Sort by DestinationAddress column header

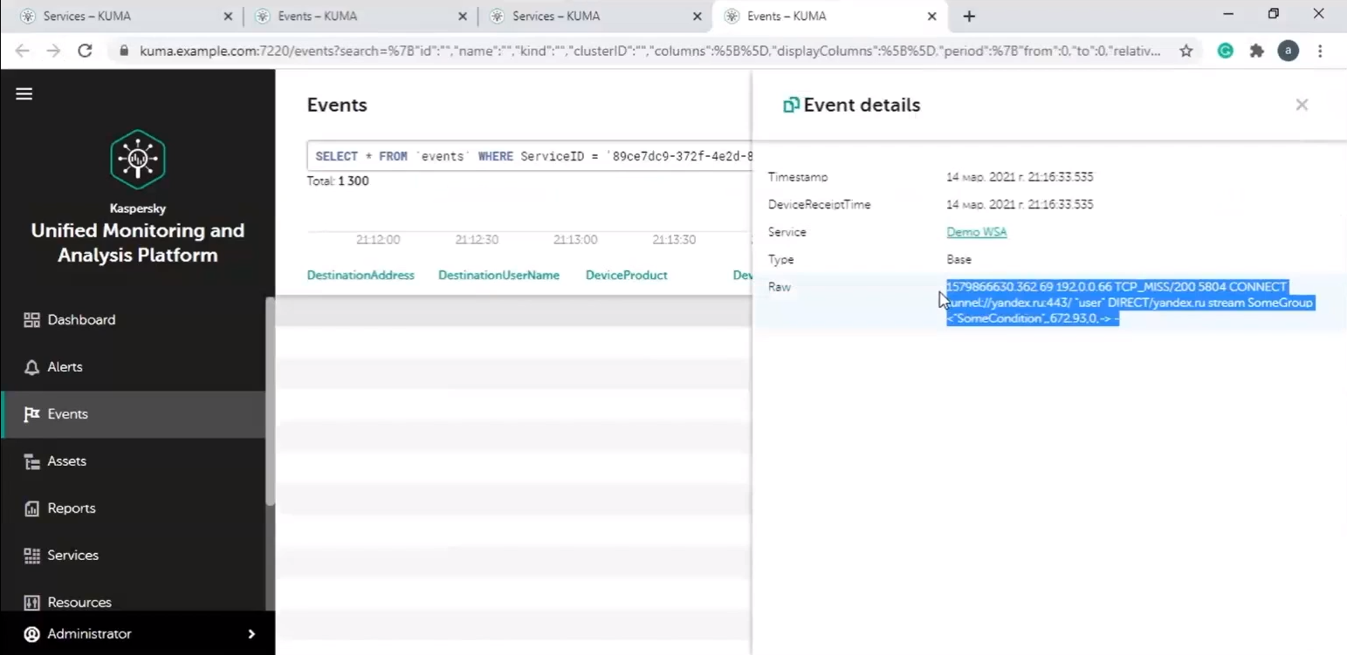[361, 276]
